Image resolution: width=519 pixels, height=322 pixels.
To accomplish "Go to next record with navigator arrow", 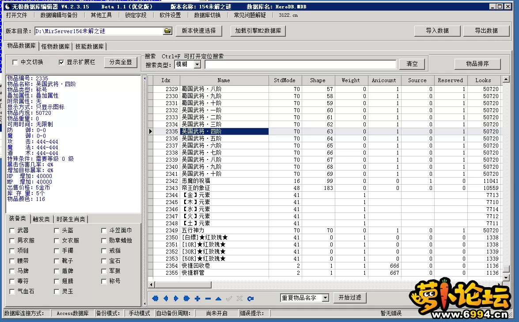I will point(176,299).
